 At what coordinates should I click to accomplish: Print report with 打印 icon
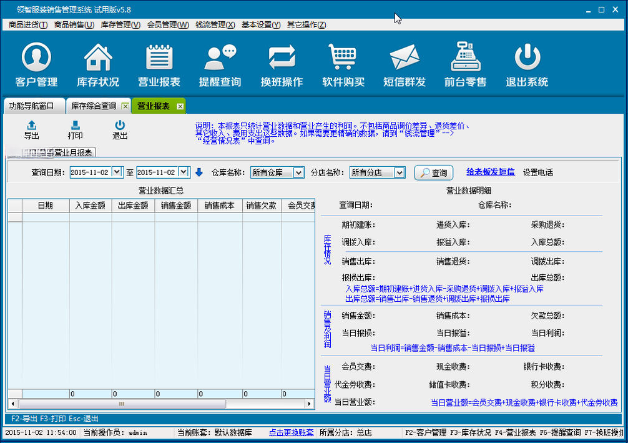[76, 130]
